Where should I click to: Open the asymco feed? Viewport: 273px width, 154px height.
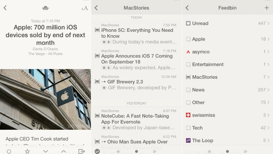tap(228, 52)
